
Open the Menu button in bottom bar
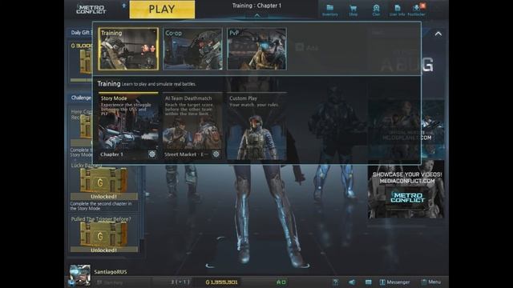tap(431, 282)
